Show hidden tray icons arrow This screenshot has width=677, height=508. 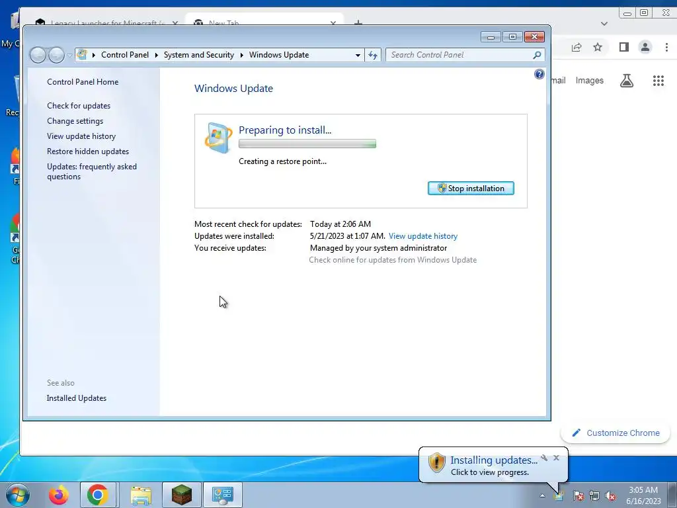[x=542, y=495]
